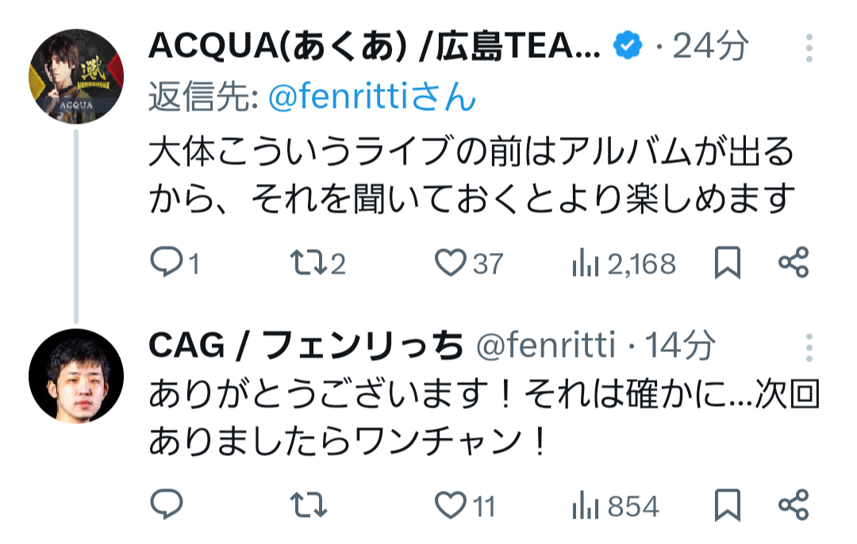Image resolution: width=857 pixels, height=544 pixels.
Task: Reply to ACQUA's tweet
Action: [x=167, y=262]
